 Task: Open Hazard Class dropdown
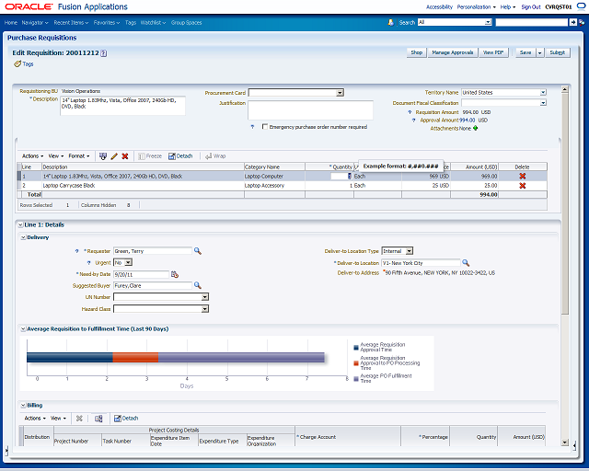point(204,309)
